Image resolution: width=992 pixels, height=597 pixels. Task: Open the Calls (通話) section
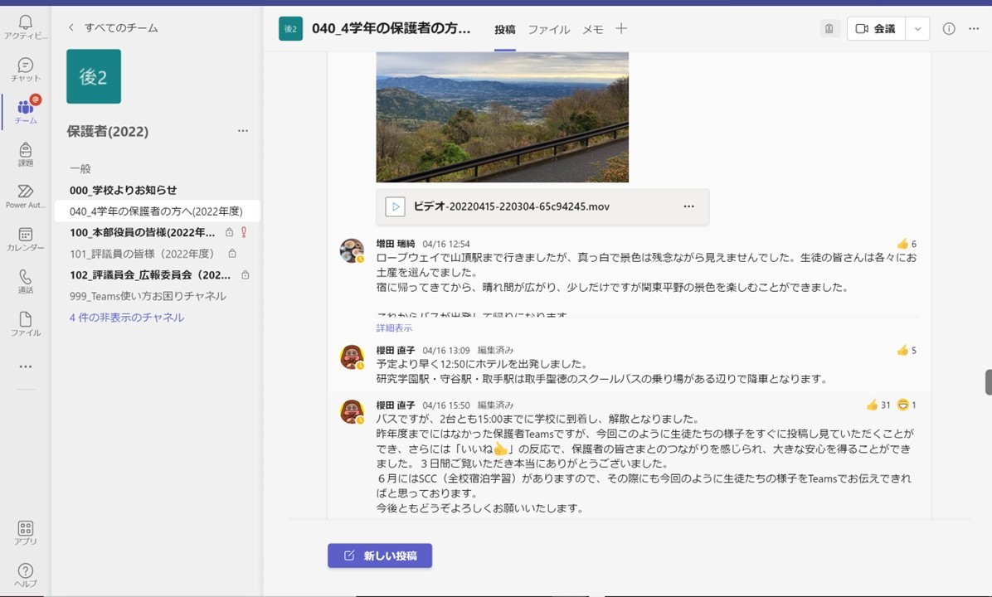tap(26, 281)
